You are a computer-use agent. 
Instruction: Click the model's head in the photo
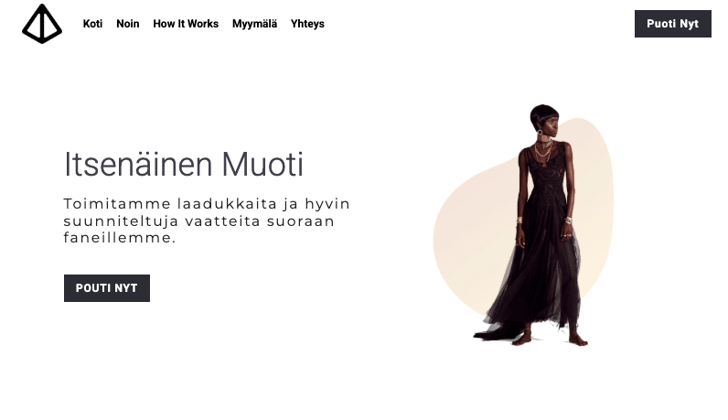(544, 117)
